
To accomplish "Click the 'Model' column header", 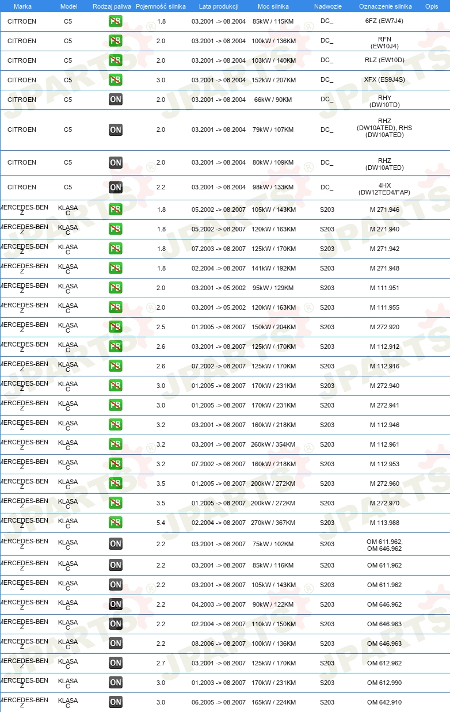I will [68, 6].
